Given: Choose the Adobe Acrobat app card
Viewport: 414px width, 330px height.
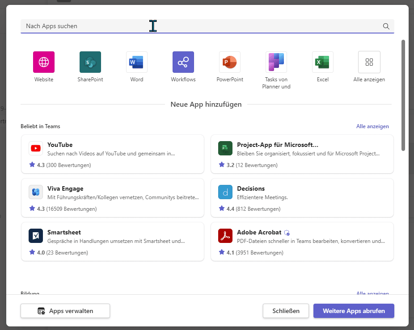Looking at the screenshot, I should 302,242.
